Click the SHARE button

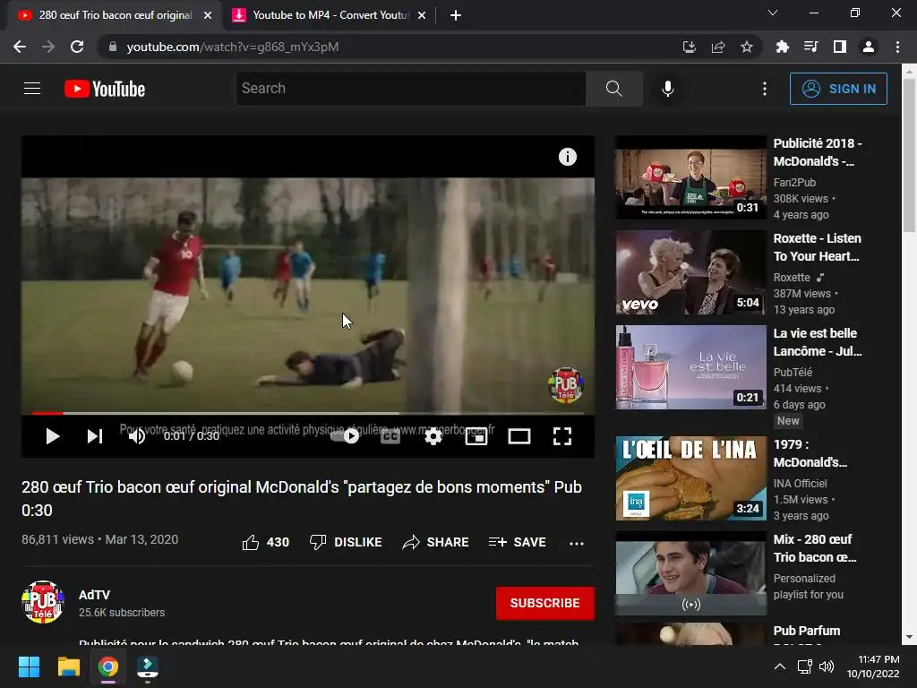point(436,542)
